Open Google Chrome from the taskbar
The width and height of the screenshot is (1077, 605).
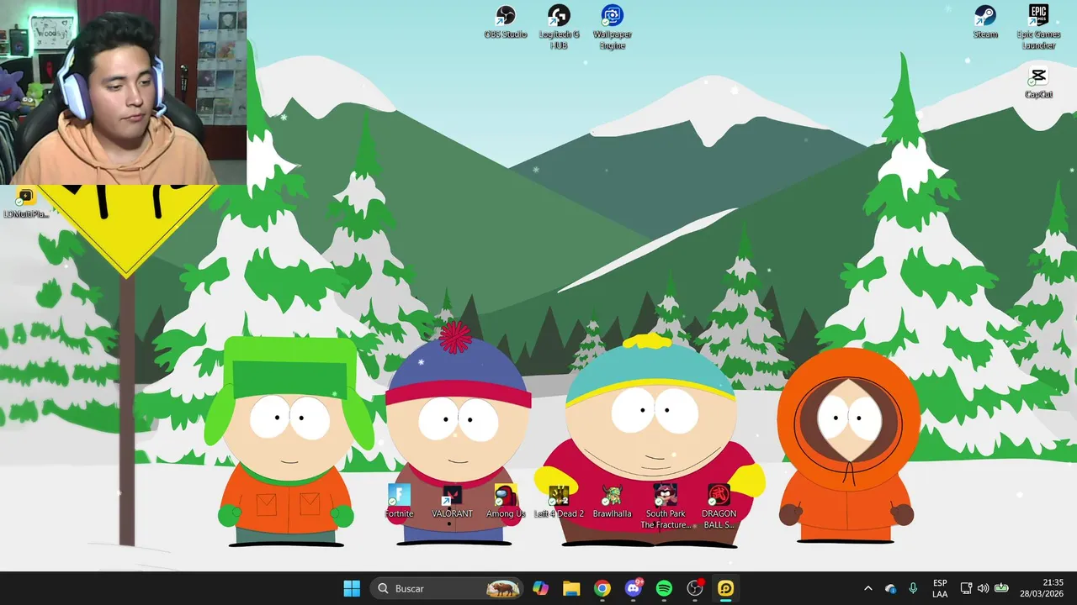(602, 588)
